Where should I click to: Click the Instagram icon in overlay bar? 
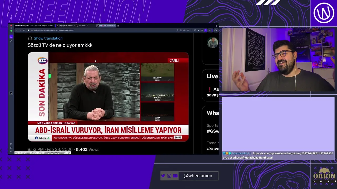(x=169, y=176)
